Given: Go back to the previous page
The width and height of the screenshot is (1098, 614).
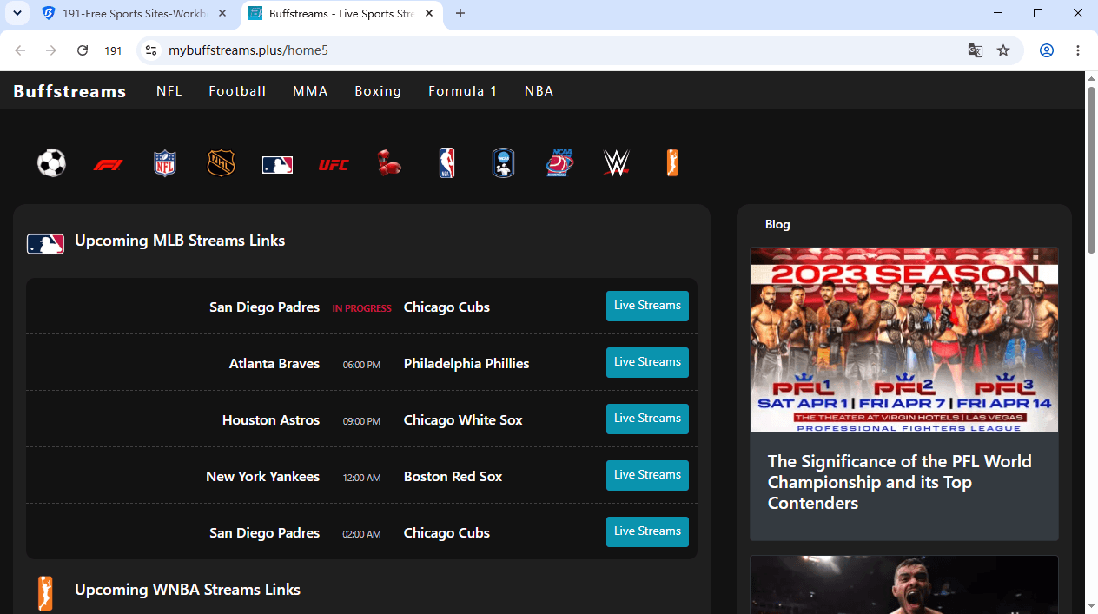Looking at the screenshot, I should (20, 50).
